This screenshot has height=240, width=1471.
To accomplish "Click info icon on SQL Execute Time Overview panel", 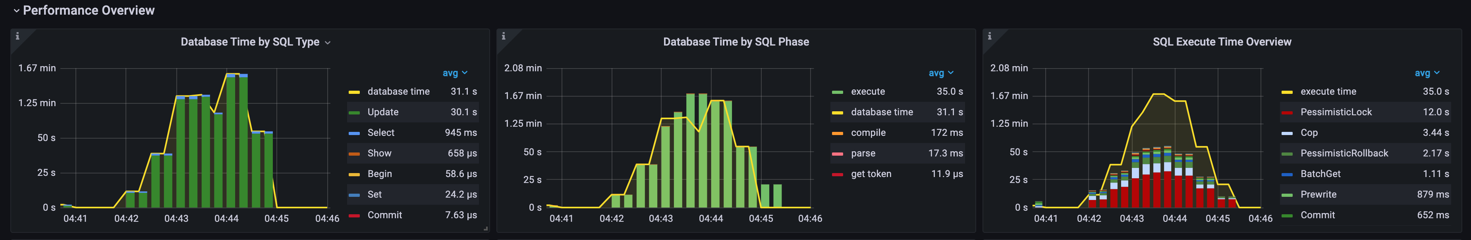I will coord(989,36).
